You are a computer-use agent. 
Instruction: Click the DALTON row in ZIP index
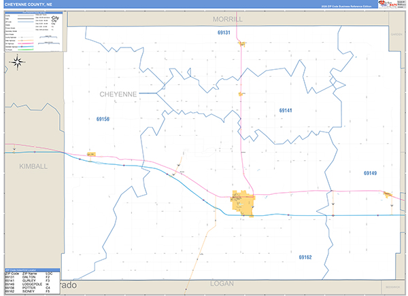point(32,277)
